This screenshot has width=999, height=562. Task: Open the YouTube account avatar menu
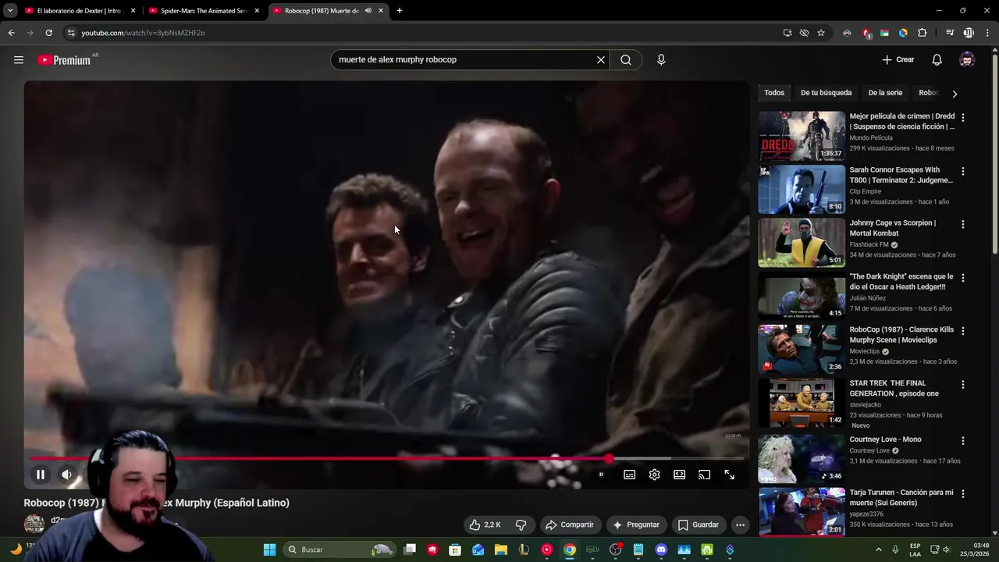click(x=967, y=60)
